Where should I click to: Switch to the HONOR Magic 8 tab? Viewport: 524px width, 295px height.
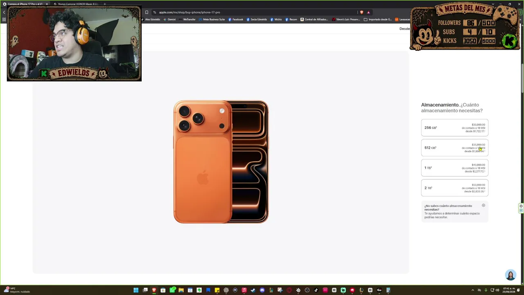pyautogui.click(x=76, y=4)
